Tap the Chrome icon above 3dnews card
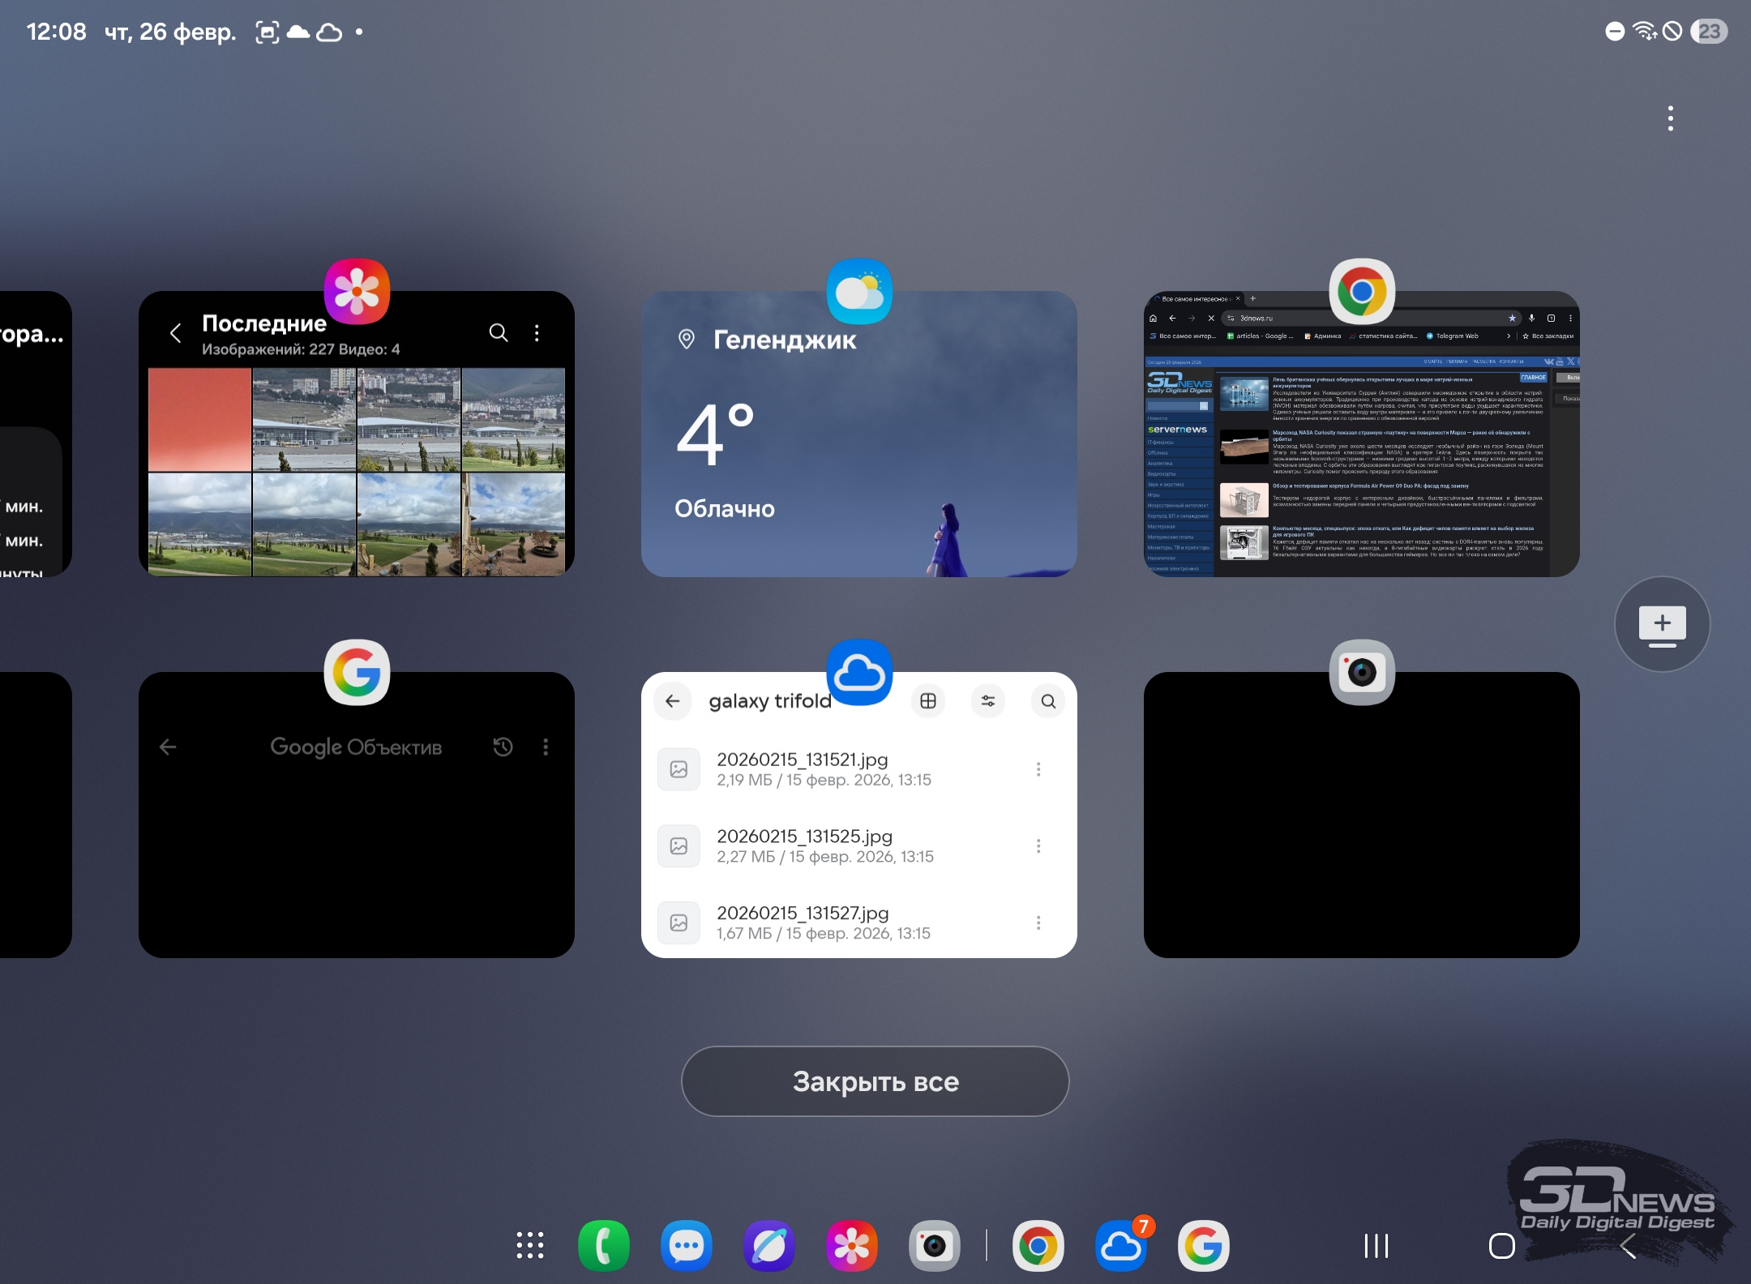The width and height of the screenshot is (1751, 1284). [x=1362, y=291]
